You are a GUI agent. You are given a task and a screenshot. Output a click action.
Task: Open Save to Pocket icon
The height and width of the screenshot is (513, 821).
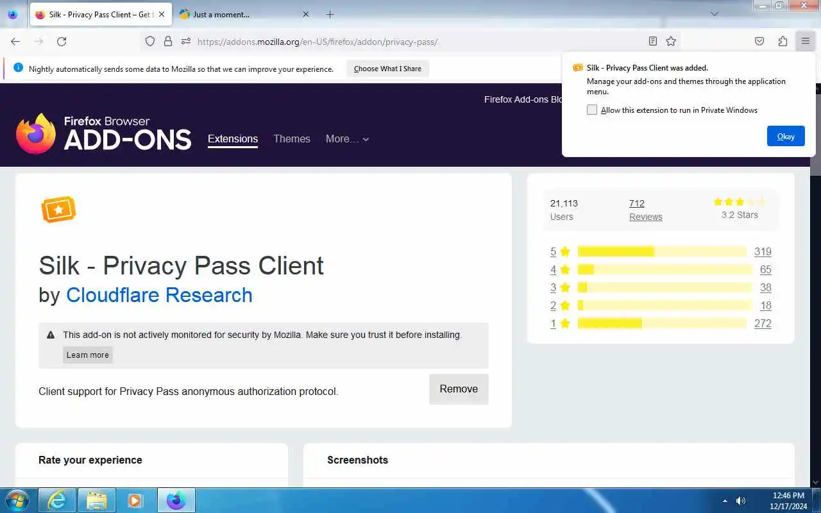(x=759, y=41)
